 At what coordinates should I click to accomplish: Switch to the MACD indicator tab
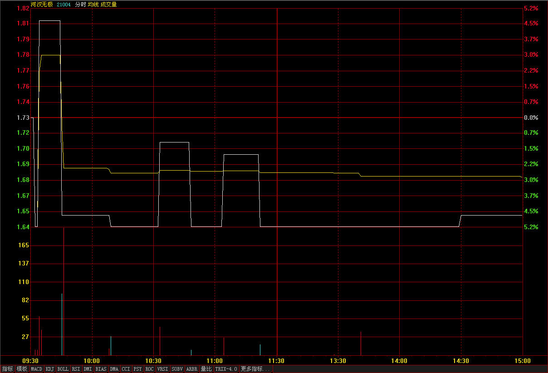click(36, 369)
